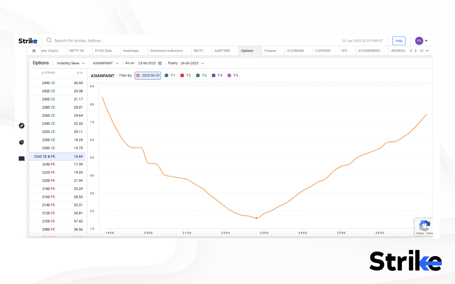Select the pie chart icon in sidebar
This screenshot has height=284, width=455.
pos(21,142)
